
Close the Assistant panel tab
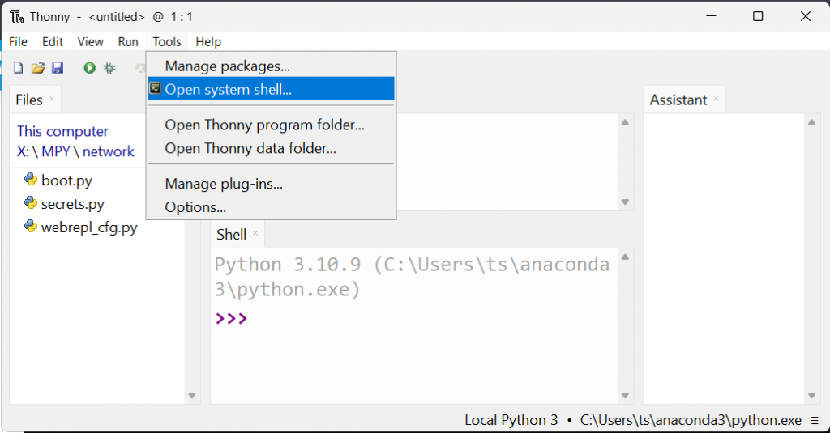point(716,99)
